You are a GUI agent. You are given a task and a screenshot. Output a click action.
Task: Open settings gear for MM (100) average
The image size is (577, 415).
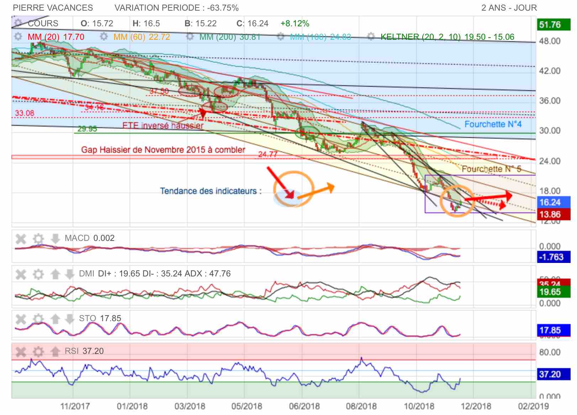pyautogui.click(x=281, y=37)
